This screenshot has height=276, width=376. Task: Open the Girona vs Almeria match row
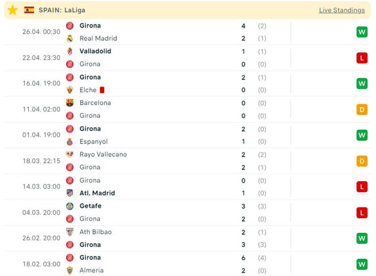point(188,264)
